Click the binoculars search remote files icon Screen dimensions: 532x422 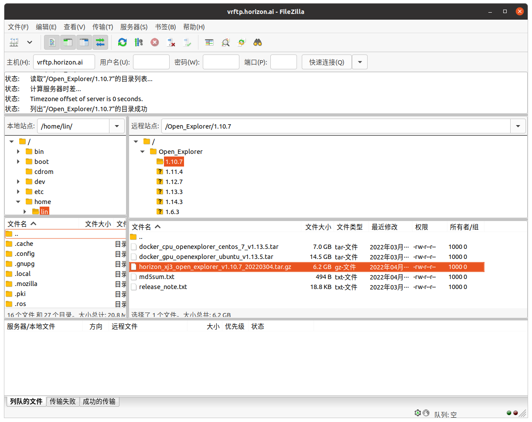(258, 42)
